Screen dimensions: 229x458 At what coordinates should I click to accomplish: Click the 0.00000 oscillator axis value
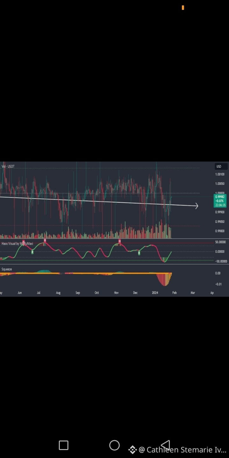pyautogui.click(x=220, y=252)
